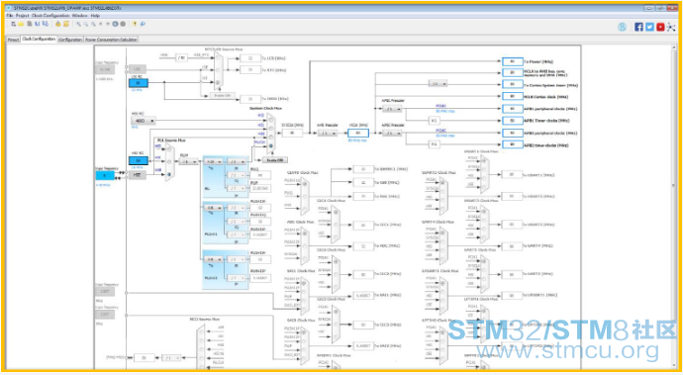The width and height of the screenshot is (683, 375).
Task: Select PLLCLK in System Clock Mux
Action: pos(271,146)
